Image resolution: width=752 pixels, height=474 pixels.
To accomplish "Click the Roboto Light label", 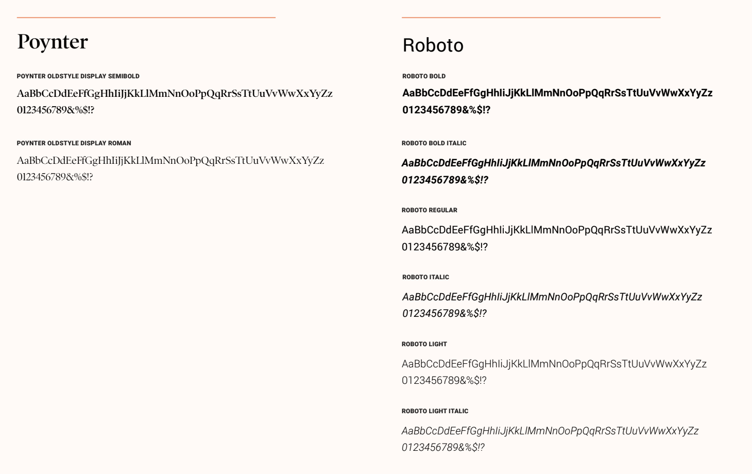I will coord(424,344).
